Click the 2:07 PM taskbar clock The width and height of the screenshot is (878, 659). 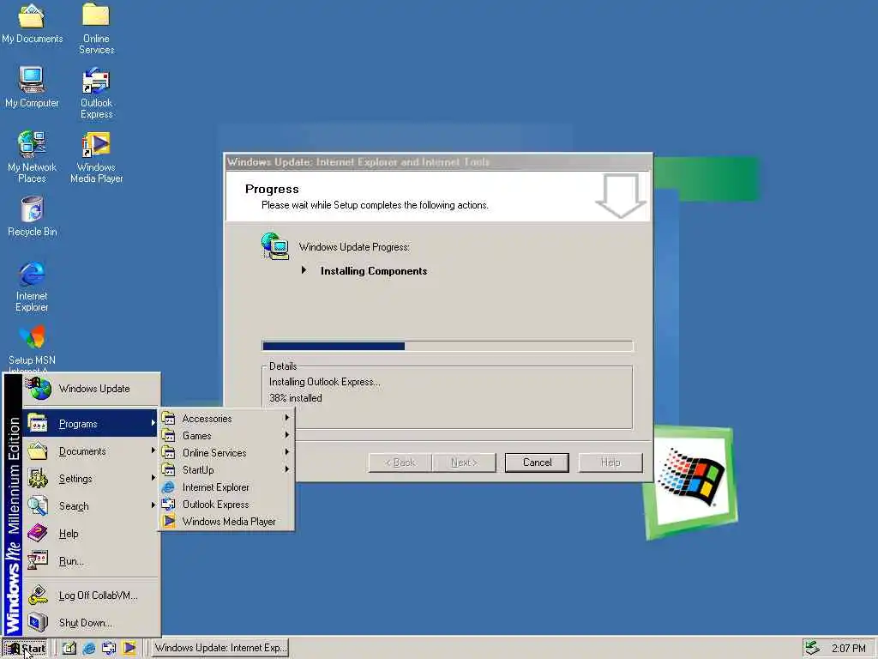[x=848, y=649]
